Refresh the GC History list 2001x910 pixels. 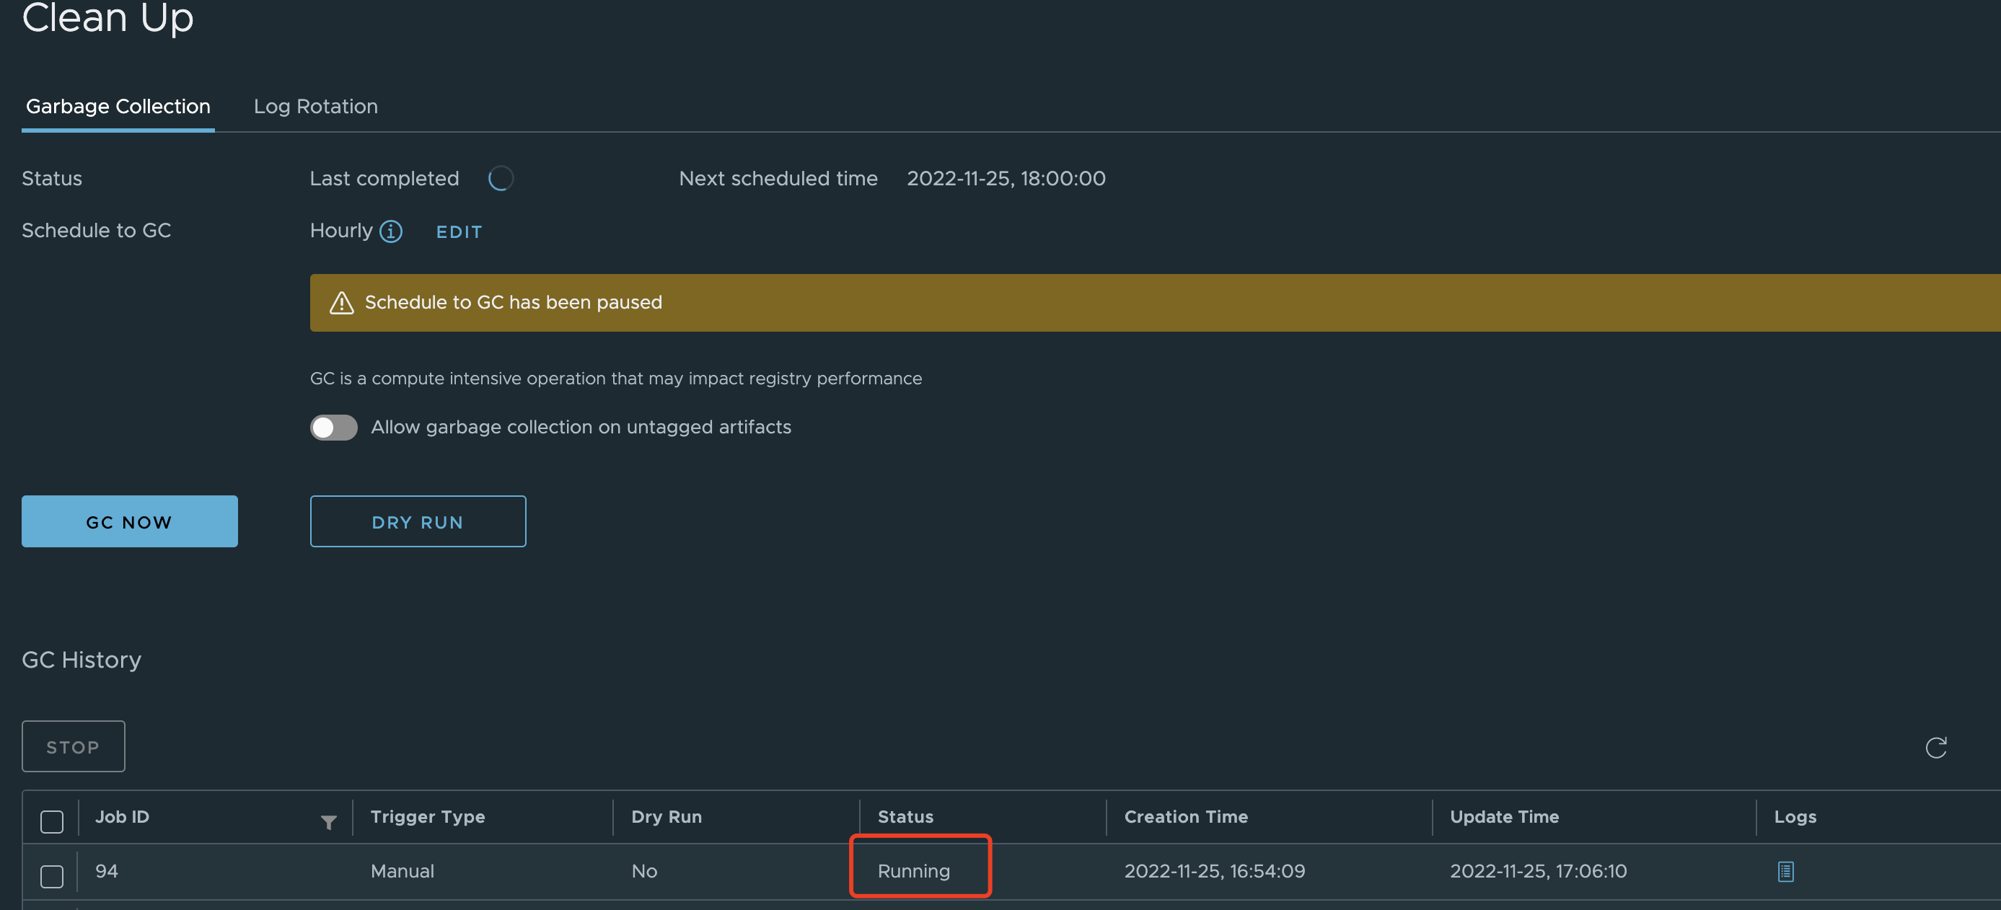pyautogui.click(x=1935, y=747)
